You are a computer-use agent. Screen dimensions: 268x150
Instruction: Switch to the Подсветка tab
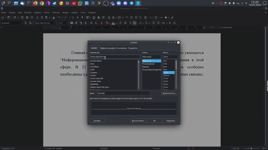(133, 48)
